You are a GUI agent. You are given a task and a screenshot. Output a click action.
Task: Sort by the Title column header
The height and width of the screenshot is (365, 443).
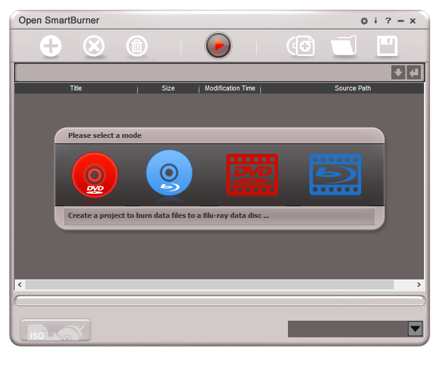coord(76,88)
